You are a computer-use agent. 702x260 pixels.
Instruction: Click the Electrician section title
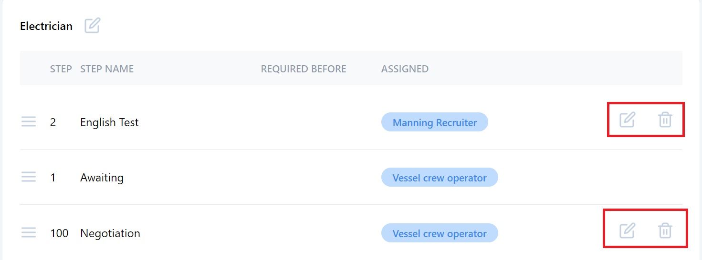[46, 26]
